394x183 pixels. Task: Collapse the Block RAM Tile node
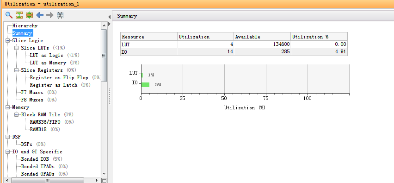[16, 114]
